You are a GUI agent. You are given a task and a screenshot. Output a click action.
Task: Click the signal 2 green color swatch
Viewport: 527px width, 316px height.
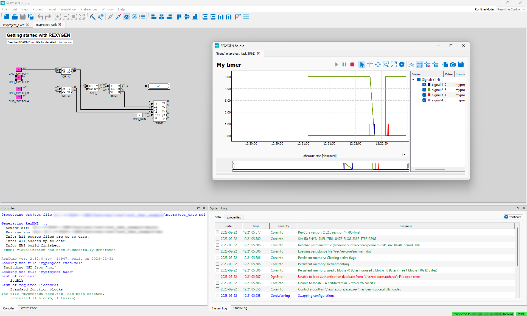coord(429,90)
